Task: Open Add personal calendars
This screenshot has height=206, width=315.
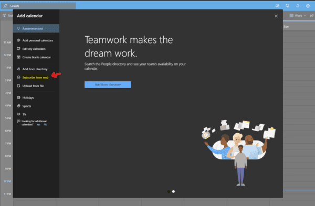Action: 38,40
